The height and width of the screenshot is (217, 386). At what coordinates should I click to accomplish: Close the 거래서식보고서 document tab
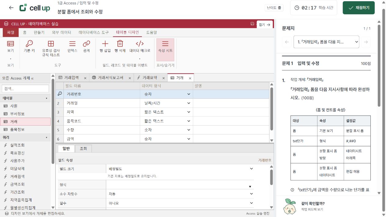[130, 78]
